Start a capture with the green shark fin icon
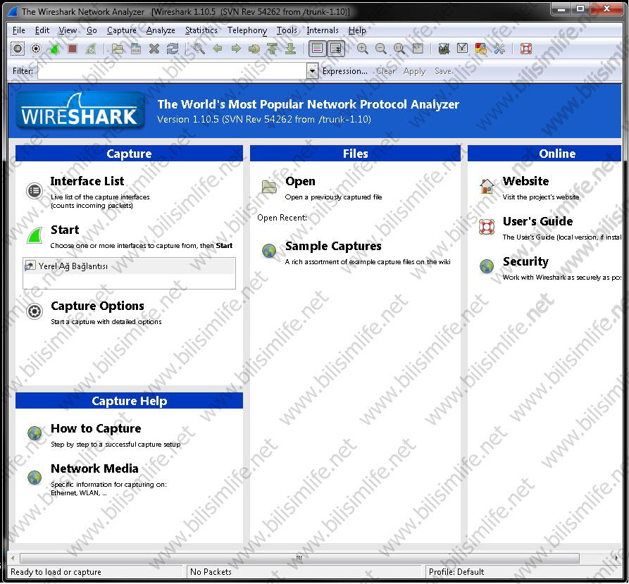Image resolution: width=629 pixels, height=584 pixels. pos(54,49)
